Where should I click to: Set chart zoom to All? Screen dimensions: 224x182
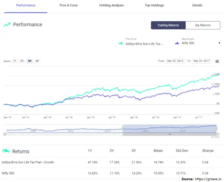(x=37, y=61)
